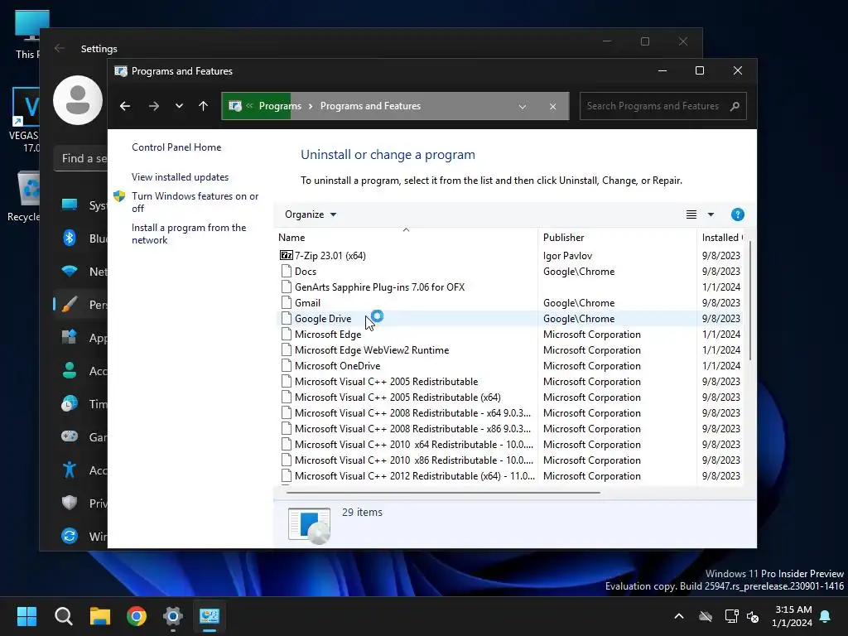The image size is (848, 636).
Task: Click Programs and Features breadcrumb segment
Action: [370, 106]
